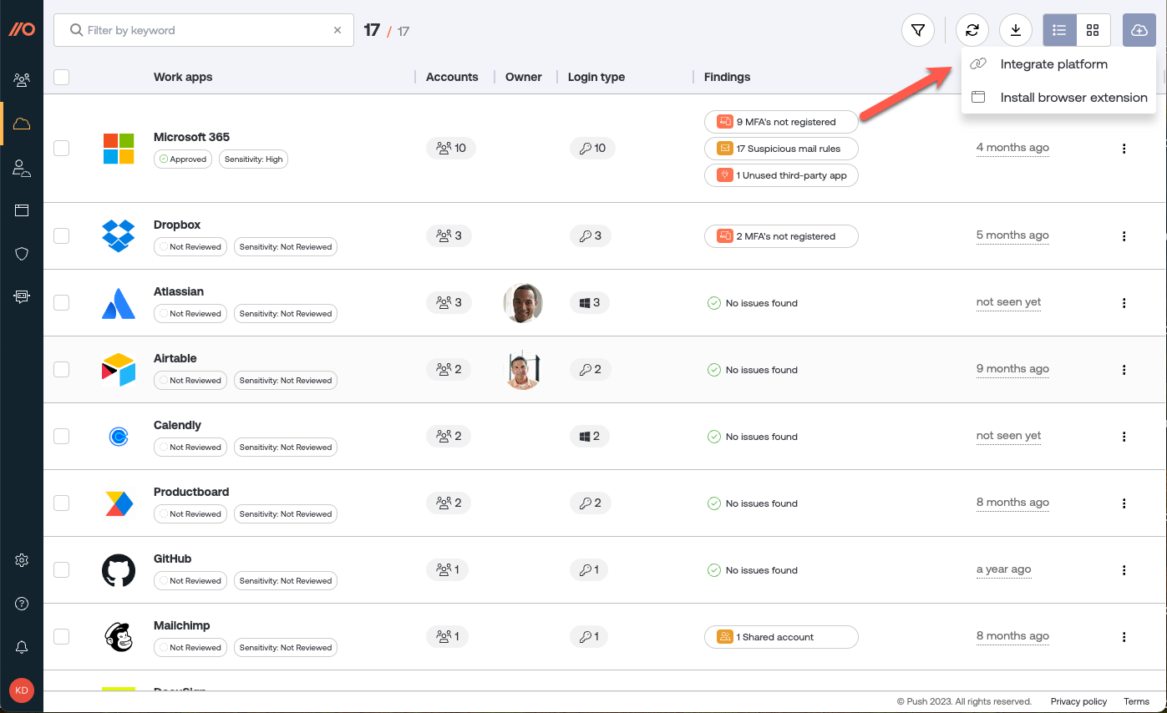This screenshot has height=713, width=1167.
Task: Open the Accounts section from the sidebar
Action: [x=22, y=167]
